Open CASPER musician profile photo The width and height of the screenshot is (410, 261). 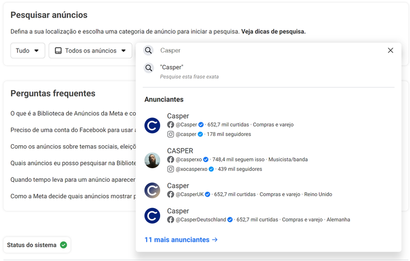pos(152,160)
